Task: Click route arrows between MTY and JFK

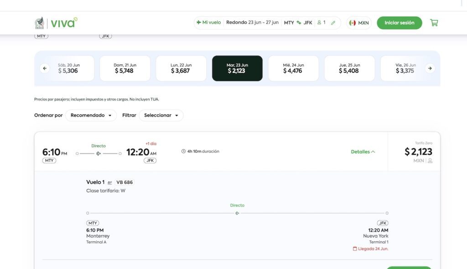Action: pyautogui.click(x=299, y=23)
